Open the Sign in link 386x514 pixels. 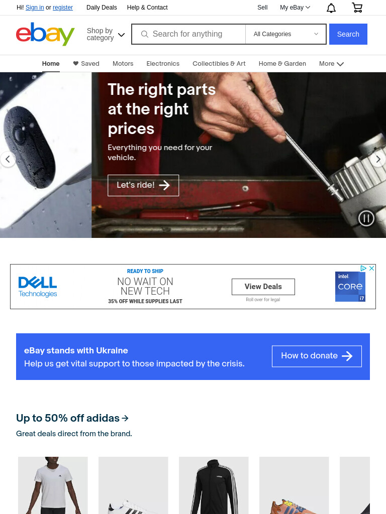pyautogui.click(x=35, y=7)
